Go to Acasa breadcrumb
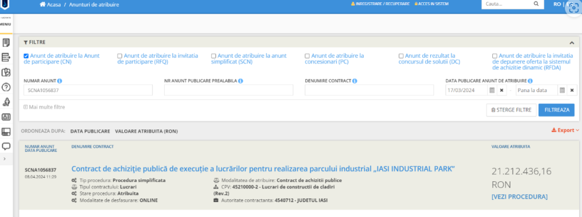This screenshot has width=582, height=217. 50,5
